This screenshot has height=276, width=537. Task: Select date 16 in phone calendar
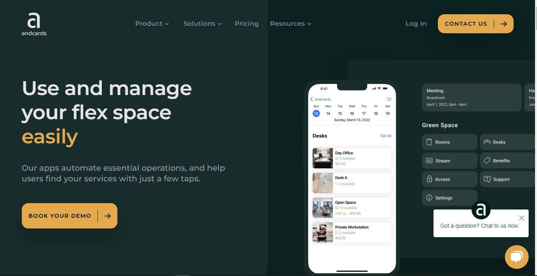tap(352, 113)
